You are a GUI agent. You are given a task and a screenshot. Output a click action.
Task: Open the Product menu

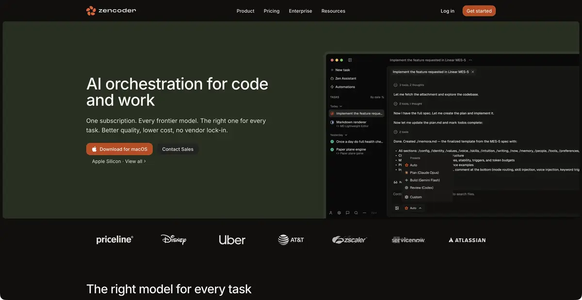[245, 11]
